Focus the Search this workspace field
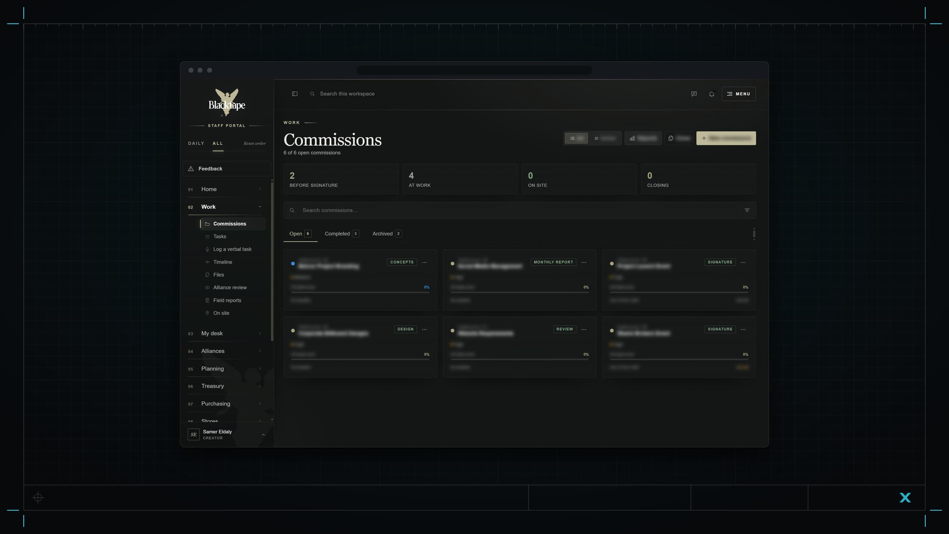Viewport: 949px width, 534px height. tap(347, 94)
